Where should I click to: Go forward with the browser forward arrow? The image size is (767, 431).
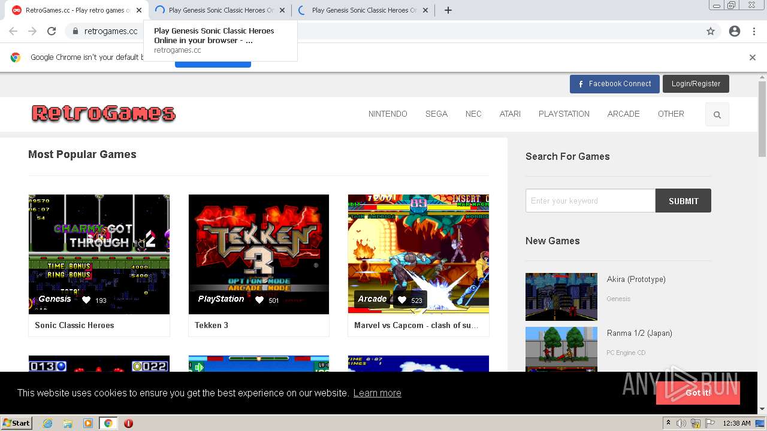tap(32, 31)
